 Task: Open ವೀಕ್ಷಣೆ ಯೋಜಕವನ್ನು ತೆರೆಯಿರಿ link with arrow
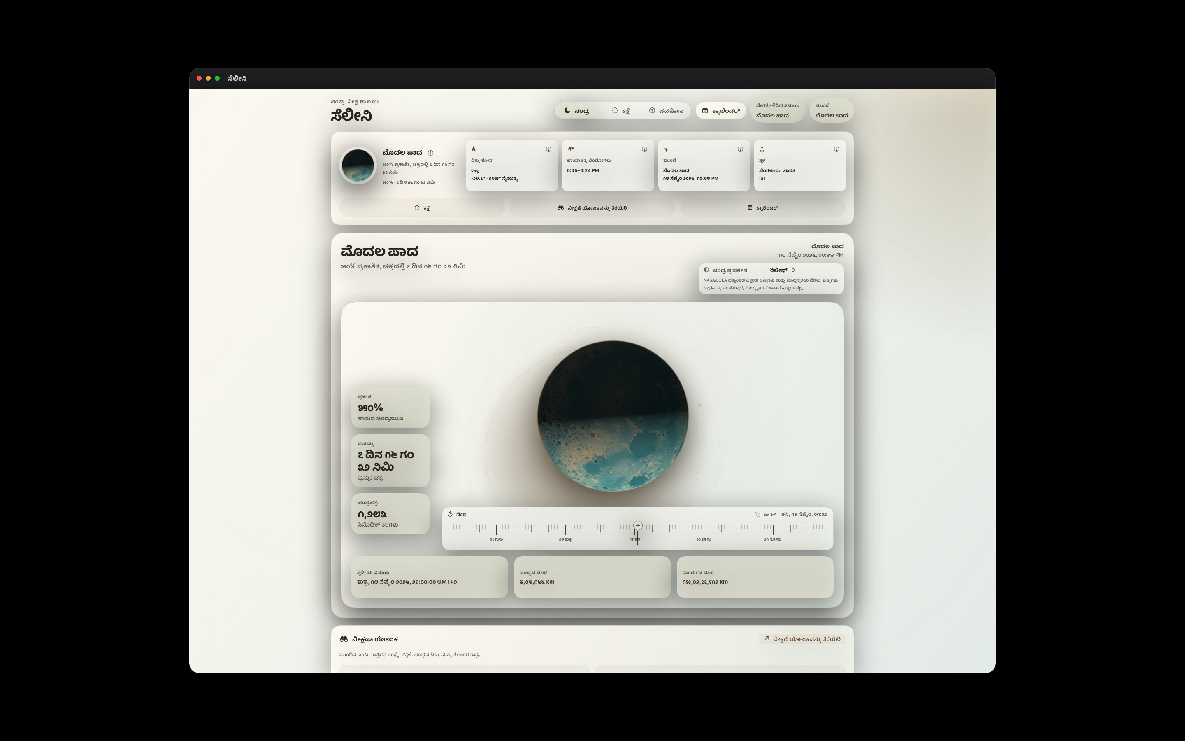[x=802, y=639]
